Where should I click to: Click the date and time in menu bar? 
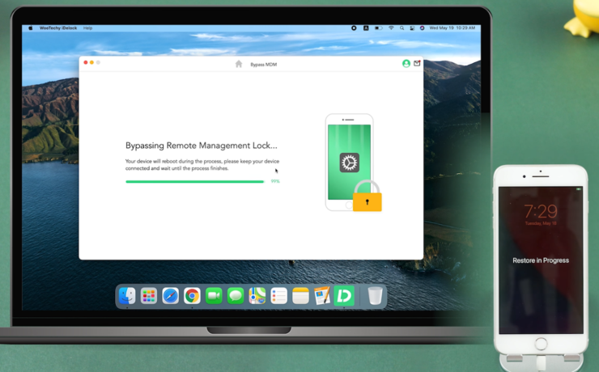452,27
